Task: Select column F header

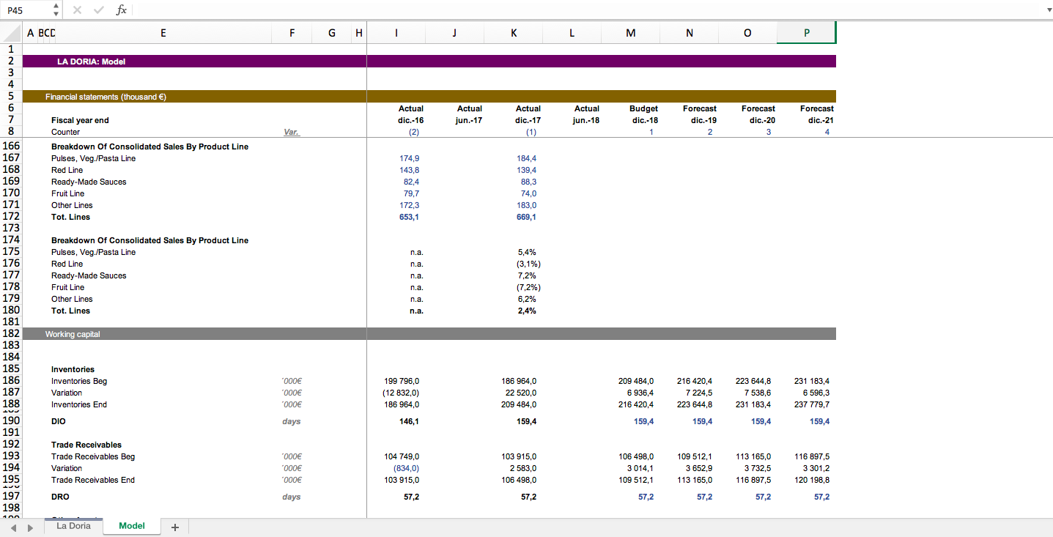Action: (x=292, y=32)
